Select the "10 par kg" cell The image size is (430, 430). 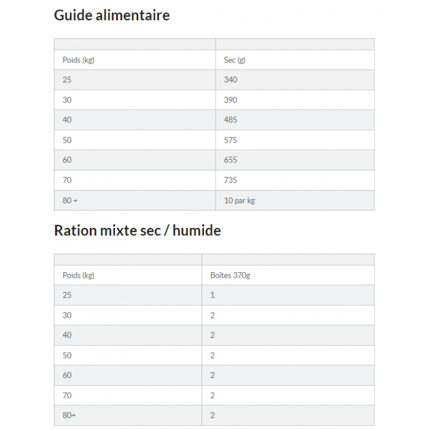[240, 200]
